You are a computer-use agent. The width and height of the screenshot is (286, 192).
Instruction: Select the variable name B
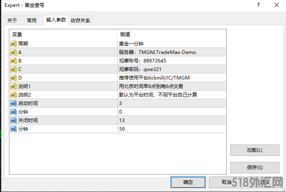coord(20,61)
